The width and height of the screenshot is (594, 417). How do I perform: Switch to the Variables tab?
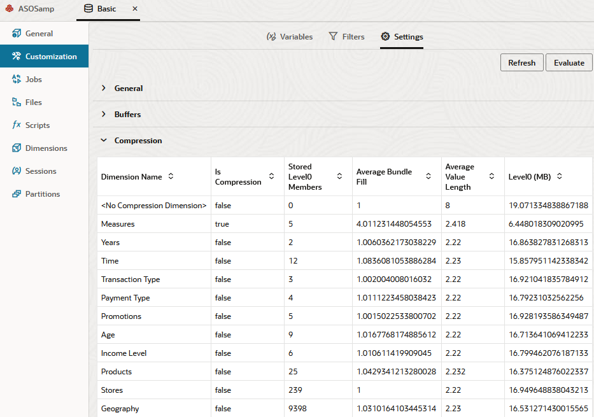coord(290,37)
